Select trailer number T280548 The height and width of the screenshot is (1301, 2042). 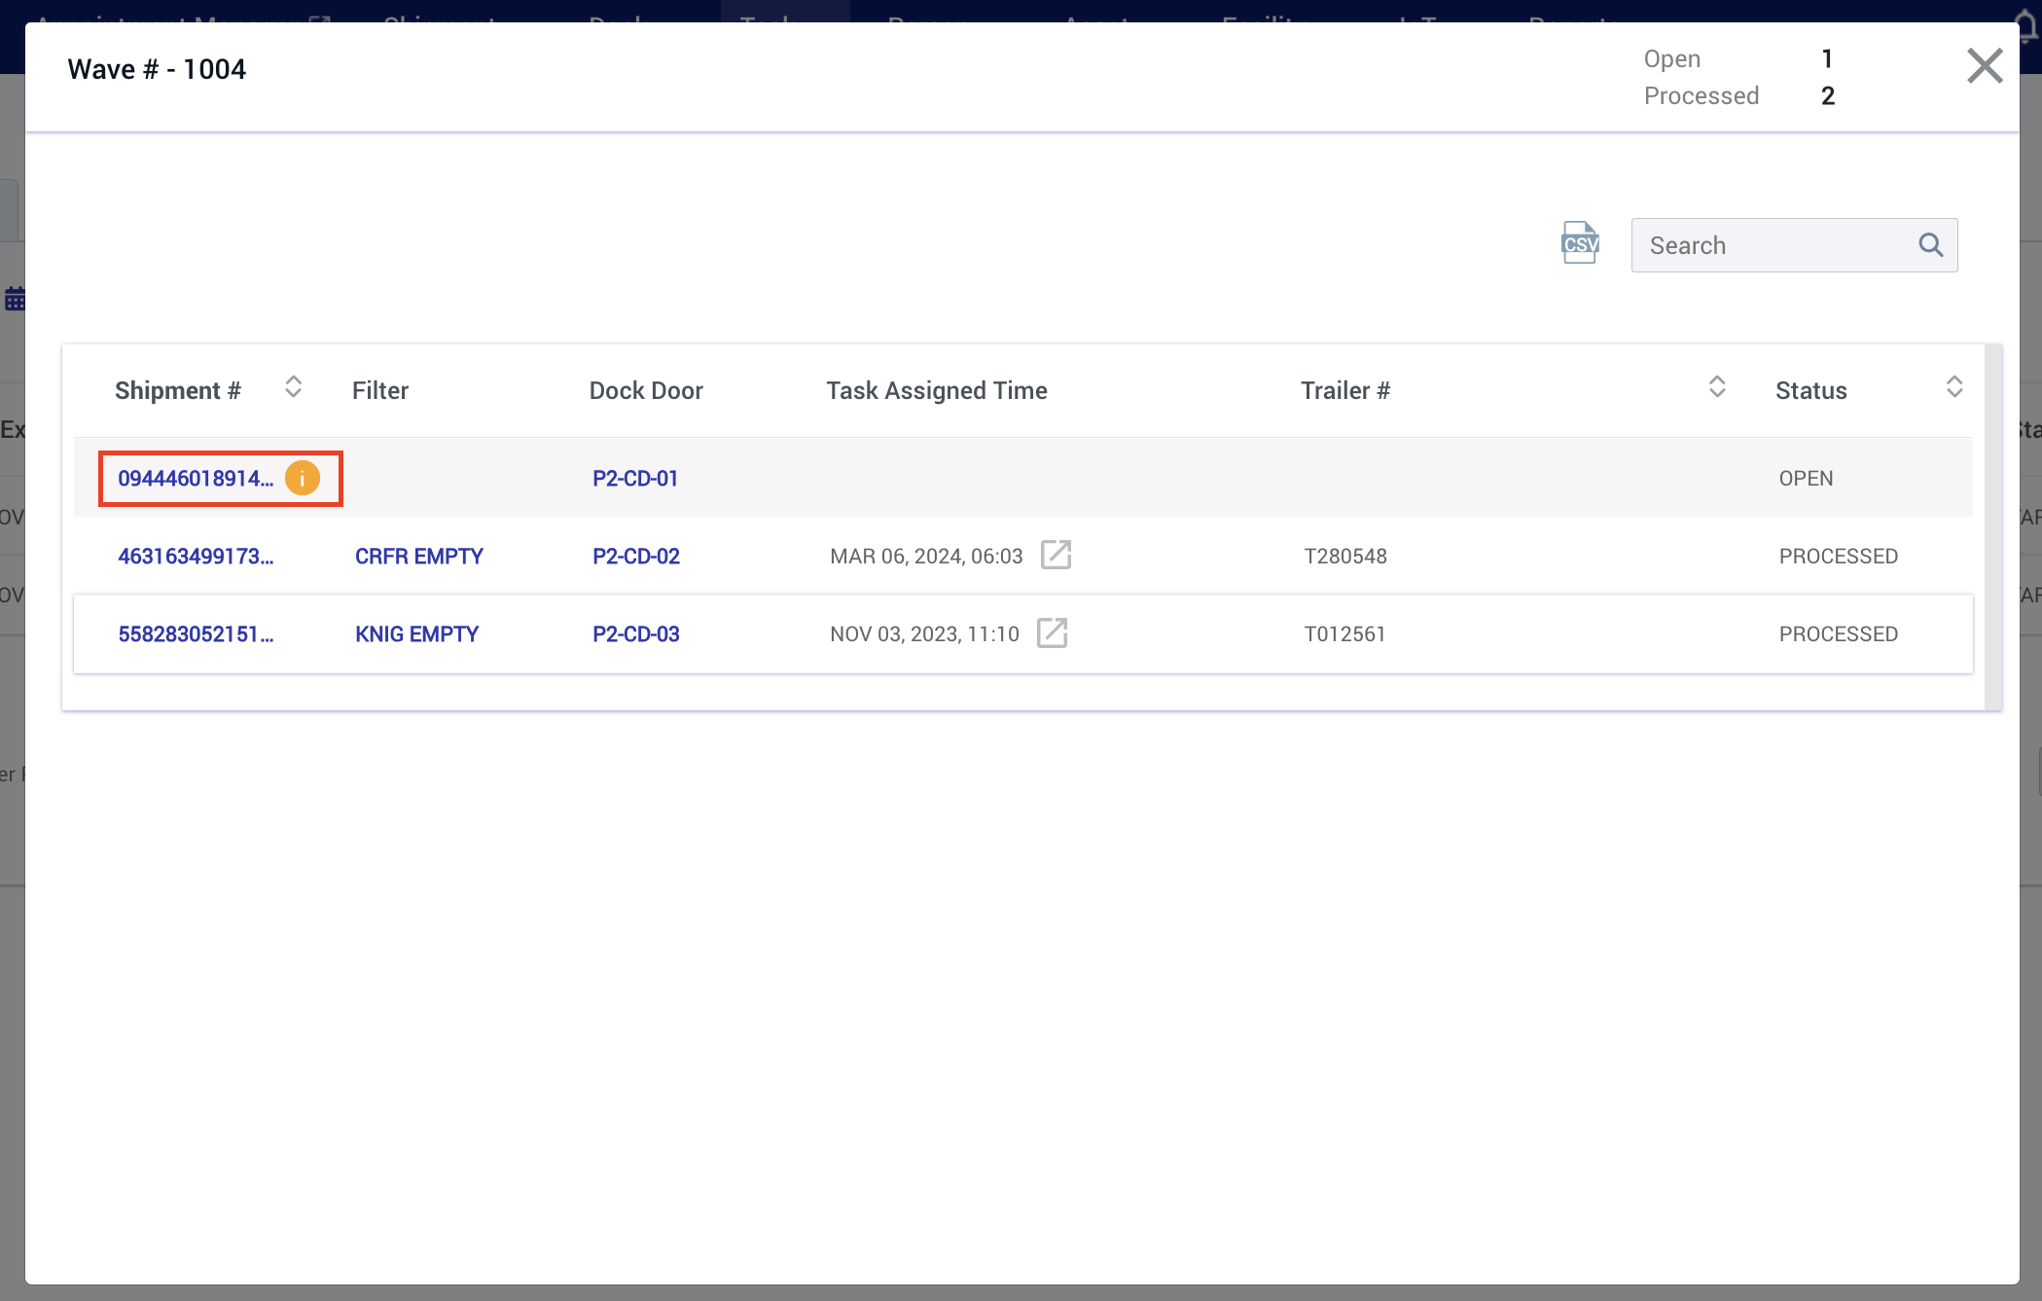coord(1345,556)
